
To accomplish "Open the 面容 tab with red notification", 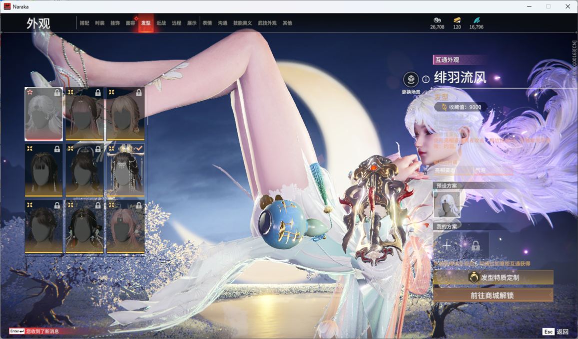I will point(130,23).
